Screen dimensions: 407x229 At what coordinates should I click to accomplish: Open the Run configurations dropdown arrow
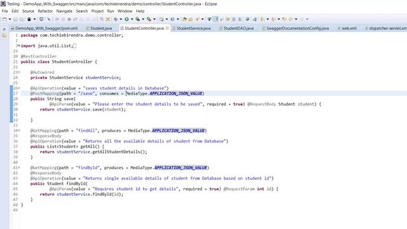click(x=132, y=19)
